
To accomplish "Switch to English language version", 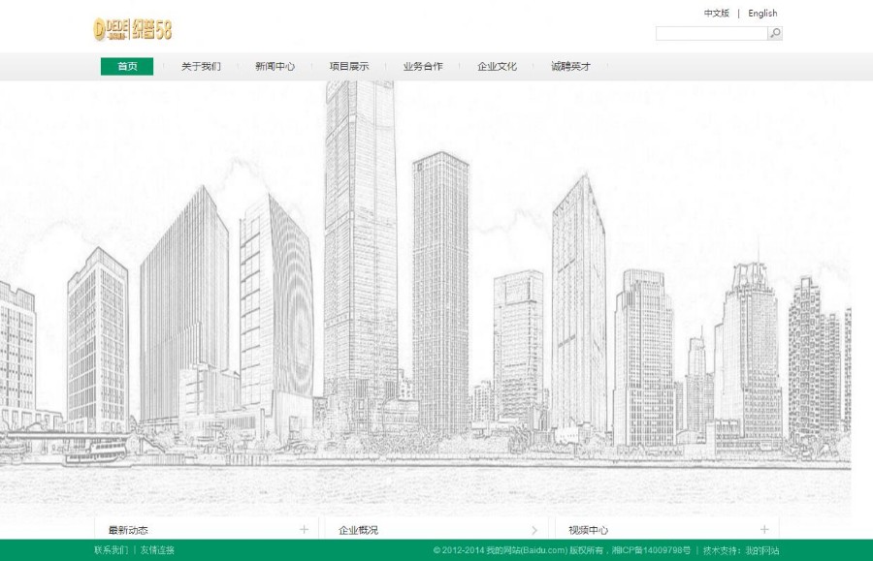I will click(x=762, y=13).
